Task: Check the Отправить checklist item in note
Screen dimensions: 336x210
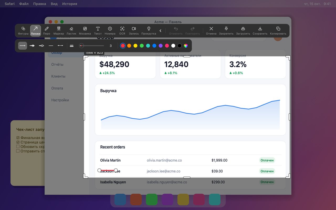Action: click(18, 151)
